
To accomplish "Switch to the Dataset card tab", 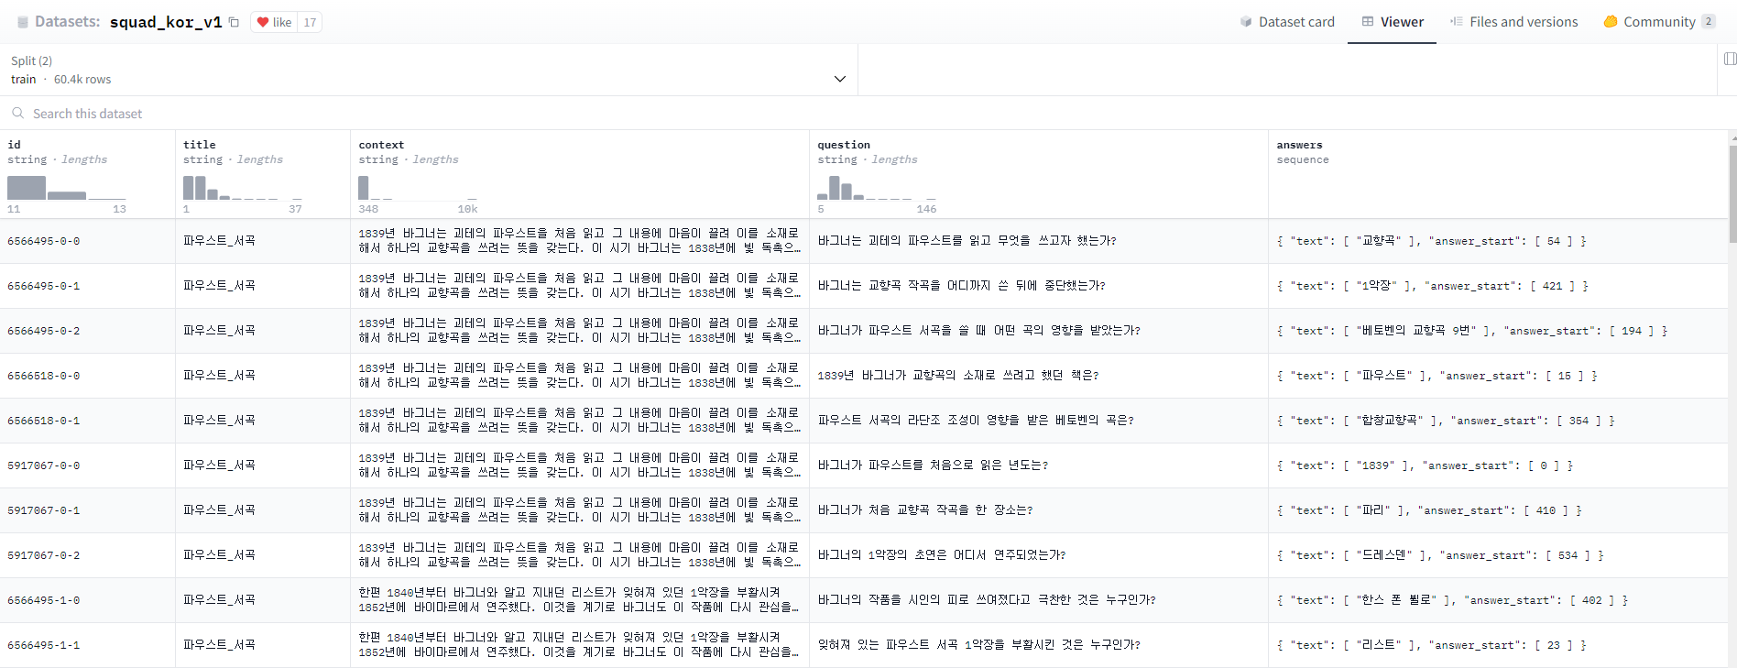I will (x=1287, y=22).
